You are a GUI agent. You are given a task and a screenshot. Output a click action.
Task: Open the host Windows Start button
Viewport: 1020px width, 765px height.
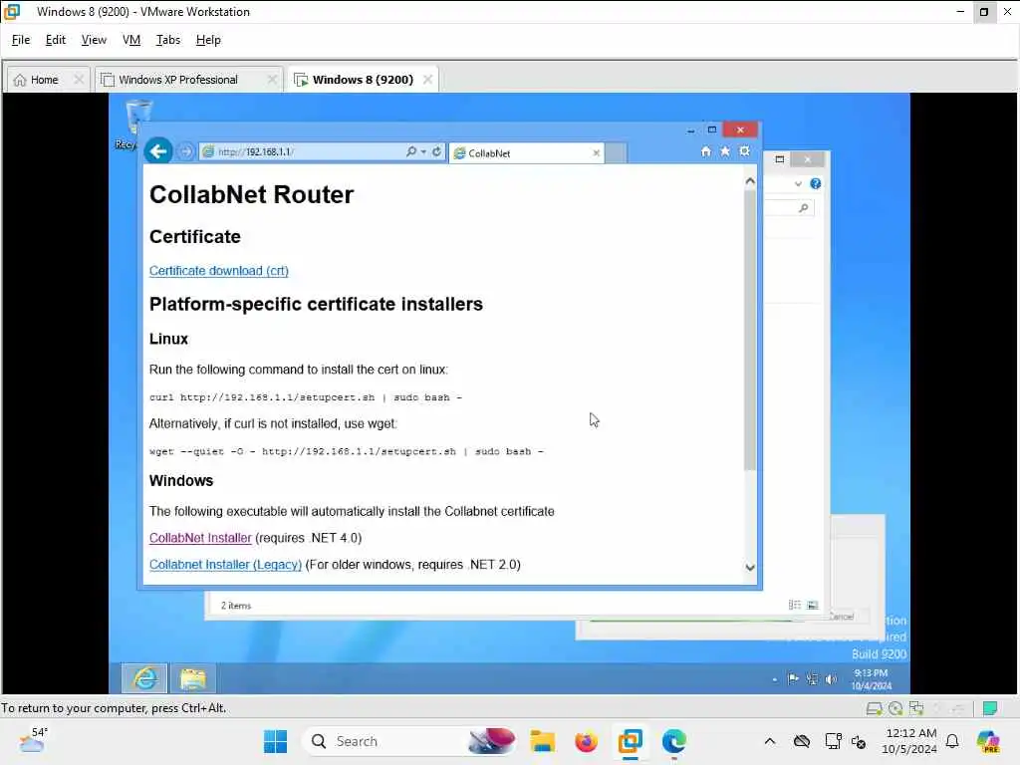click(x=275, y=741)
